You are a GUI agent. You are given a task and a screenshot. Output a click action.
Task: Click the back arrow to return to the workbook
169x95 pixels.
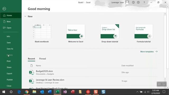pyautogui.click(x=4, y=9)
